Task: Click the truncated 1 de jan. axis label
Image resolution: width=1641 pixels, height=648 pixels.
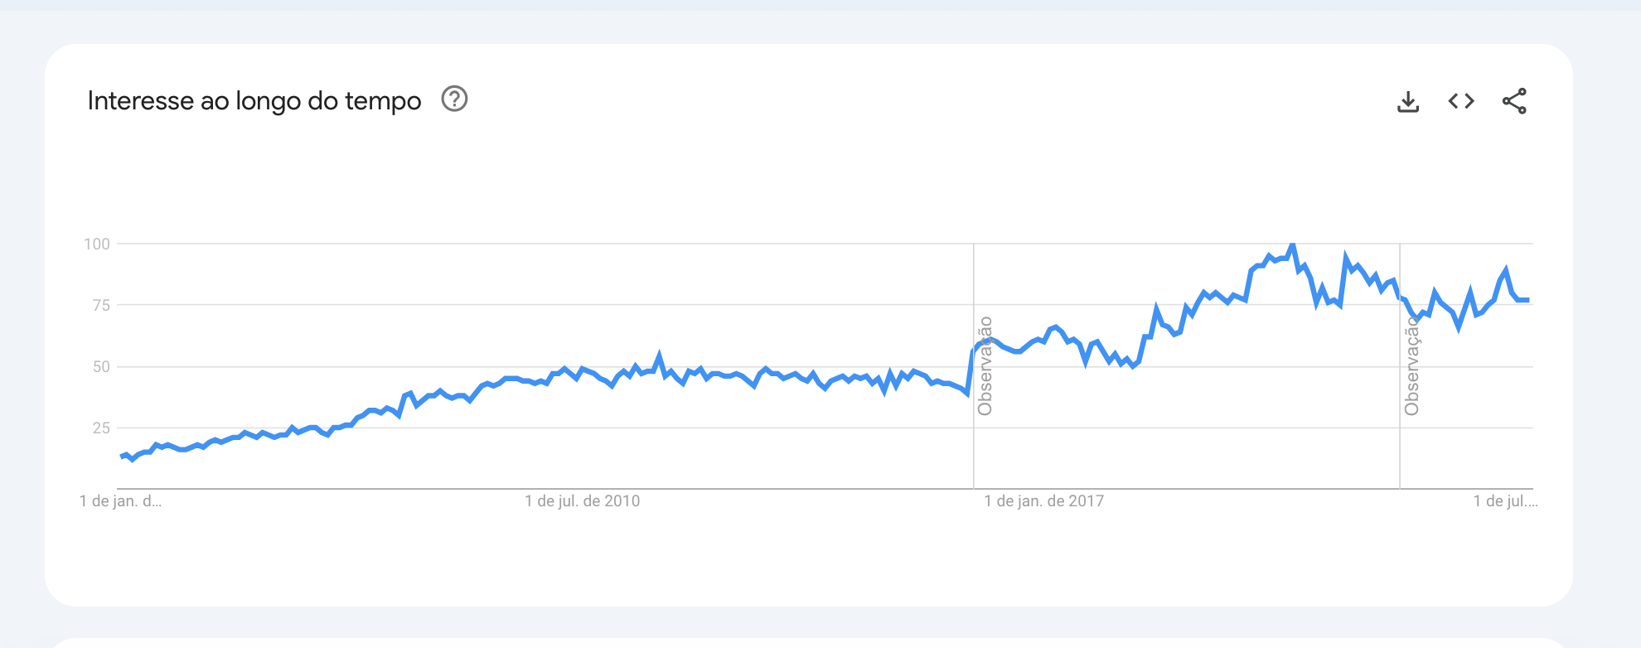Action: [119, 501]
